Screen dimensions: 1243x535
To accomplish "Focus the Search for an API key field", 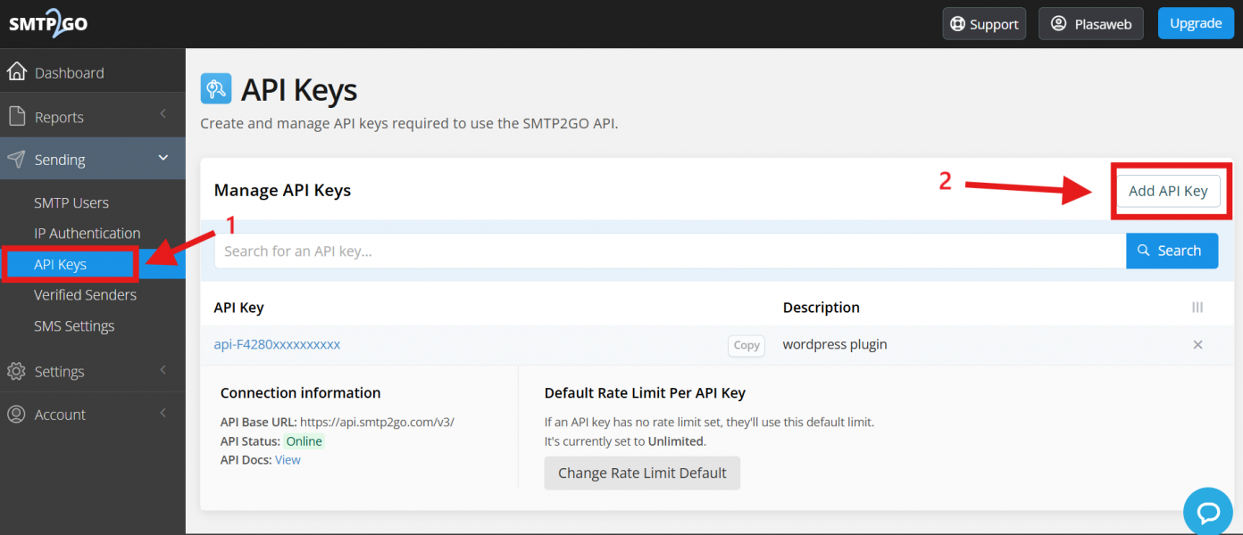I will 670,251.
